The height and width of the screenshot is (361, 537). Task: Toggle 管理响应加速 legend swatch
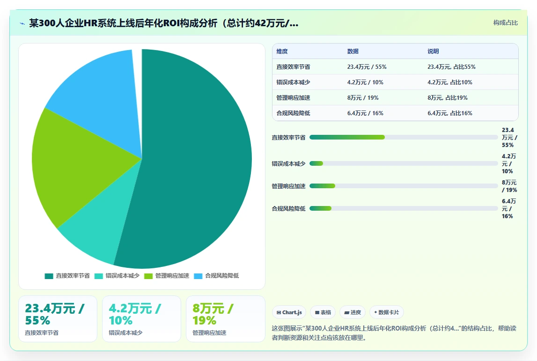point(148,276)
